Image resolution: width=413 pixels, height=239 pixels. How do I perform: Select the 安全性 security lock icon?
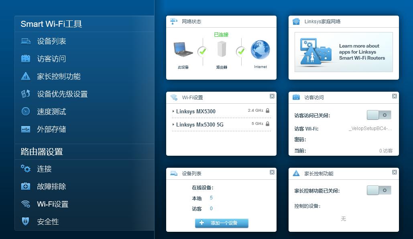[25, 221]
